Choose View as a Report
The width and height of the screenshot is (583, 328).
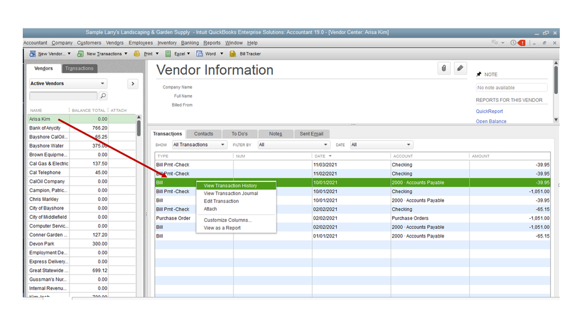(236, 228)
